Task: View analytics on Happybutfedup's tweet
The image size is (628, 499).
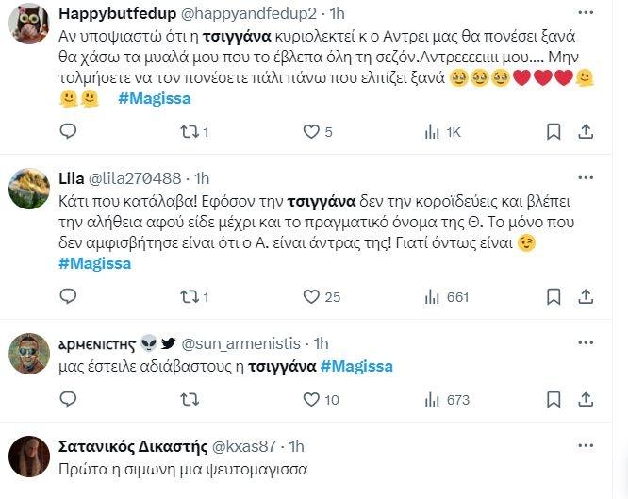Action: coord(432,131)
